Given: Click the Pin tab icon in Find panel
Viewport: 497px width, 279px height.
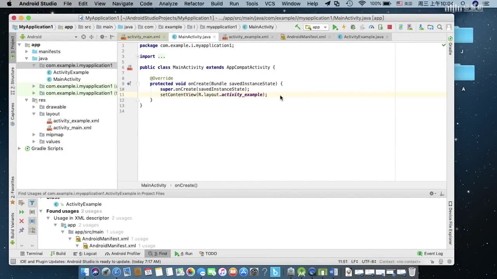Looking at the screenshot, I should pos(21,230).
